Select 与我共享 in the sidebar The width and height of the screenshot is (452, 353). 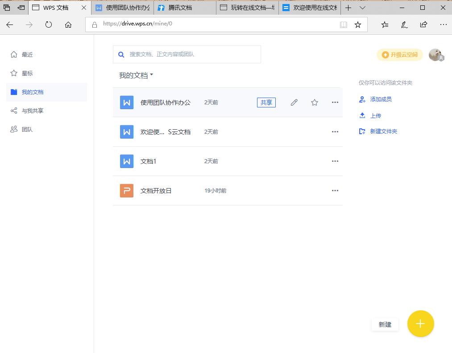click(33, 111)
